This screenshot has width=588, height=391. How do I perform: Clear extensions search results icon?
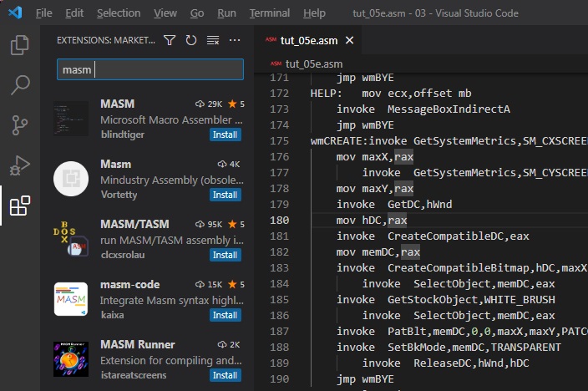(213, 40)
